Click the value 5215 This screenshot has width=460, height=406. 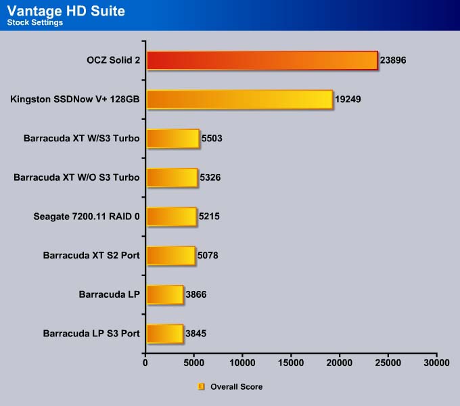coord(209,217)
